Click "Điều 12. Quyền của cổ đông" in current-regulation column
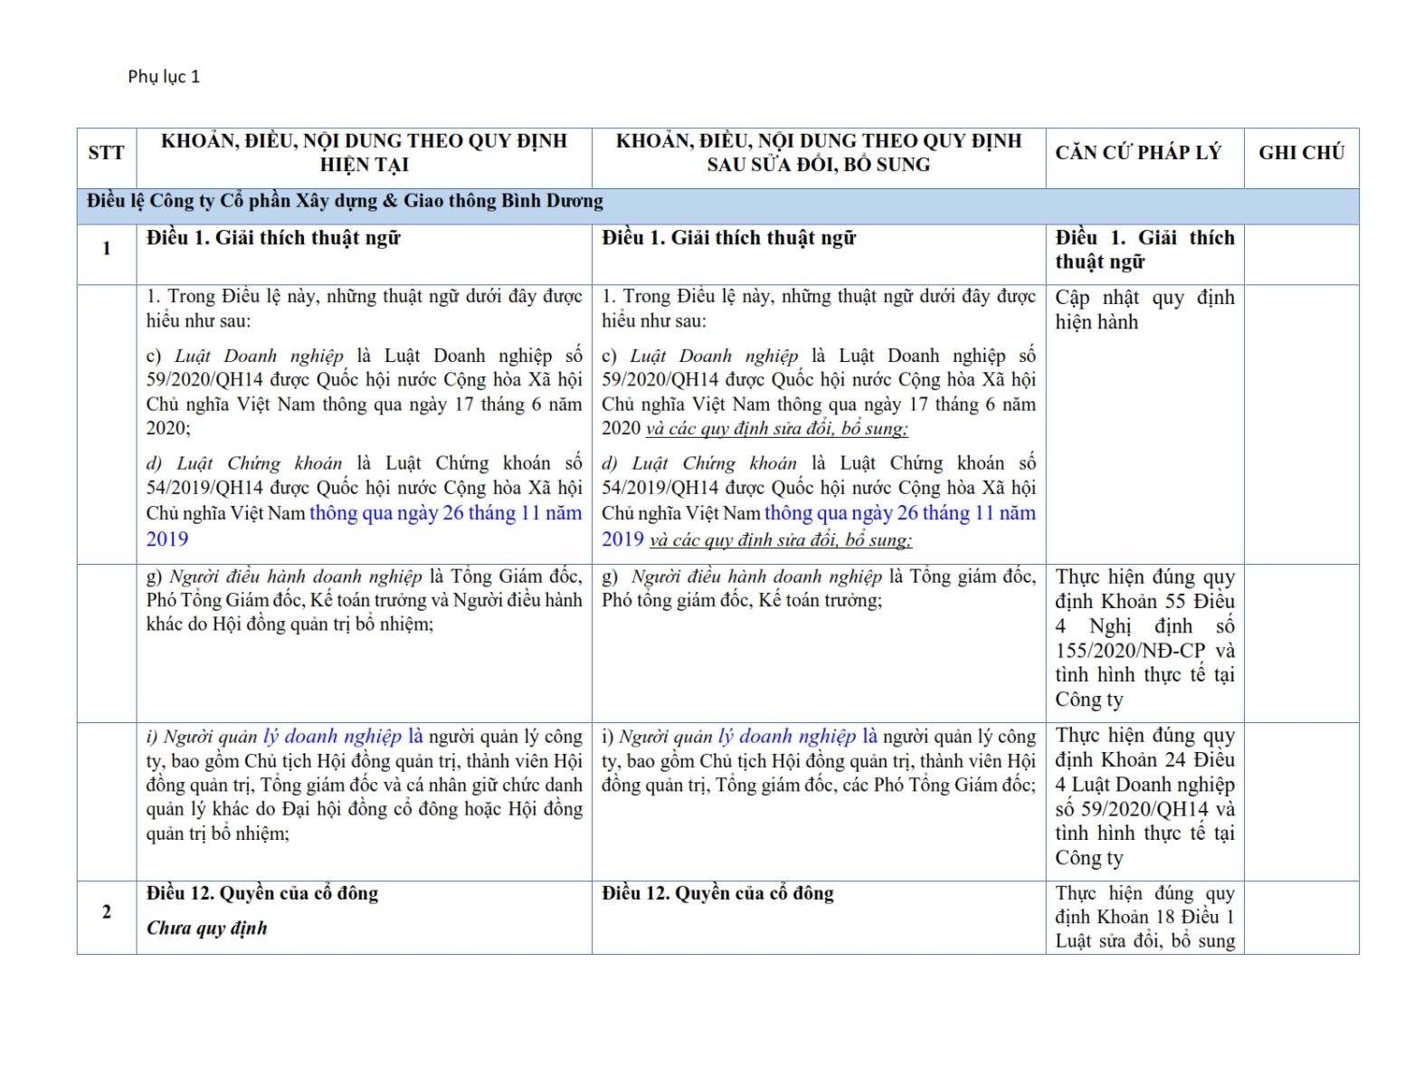This screenshot has width=1405, height=1086. click(x=262, y=893)
